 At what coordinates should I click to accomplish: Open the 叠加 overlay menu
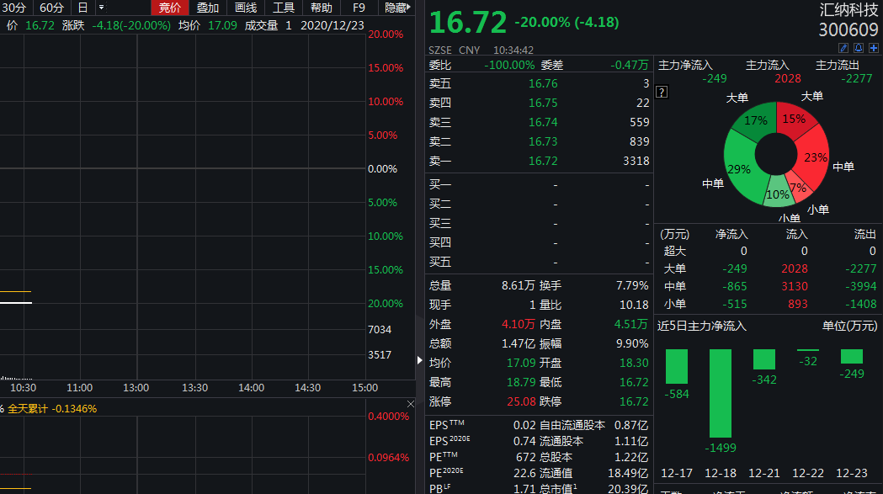207,8
